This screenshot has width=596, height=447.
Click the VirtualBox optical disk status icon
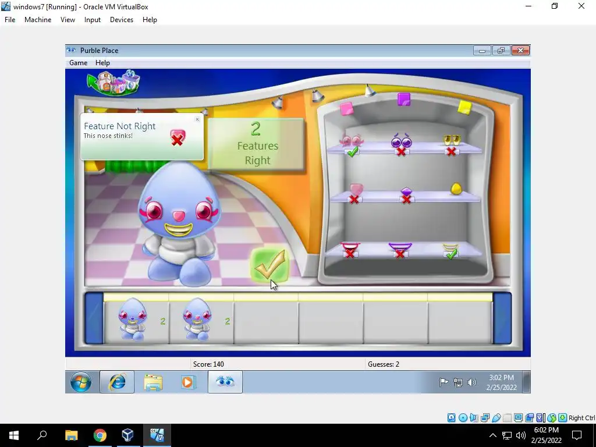click(463, 418)
